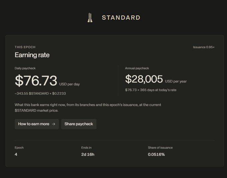227x178 pixels.
Task: Click the Share of issuance value 0.0516%
Action: click(156, 154)
